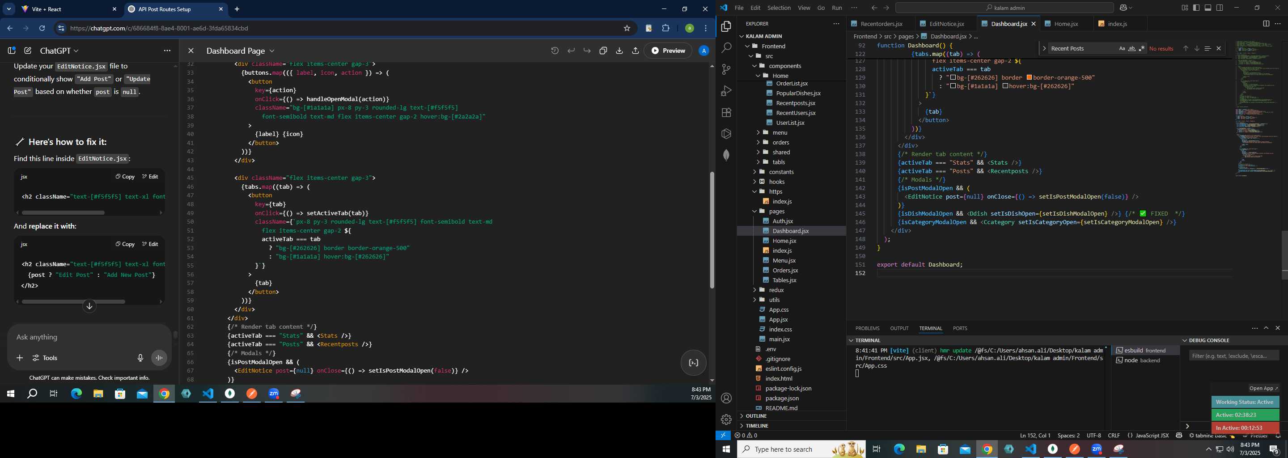Toggle VS Code secondary side bar
The width and height of the screenshot is (1288, 458).
[1220, 8]
